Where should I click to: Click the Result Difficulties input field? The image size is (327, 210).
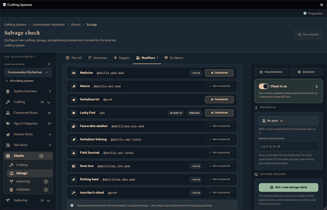click(x=288, y=146)
